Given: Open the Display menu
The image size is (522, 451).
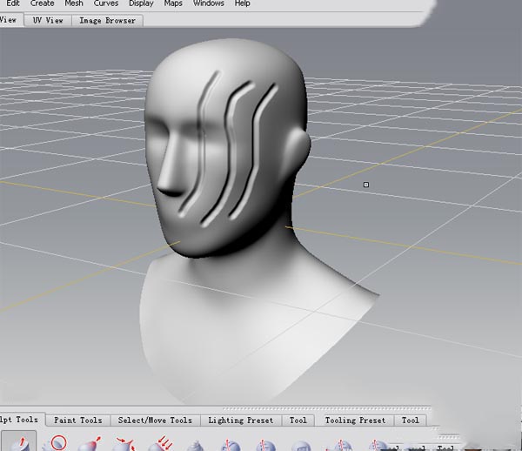Looking at the screenshot, I should pyautogui.click(x=141, y=3).
